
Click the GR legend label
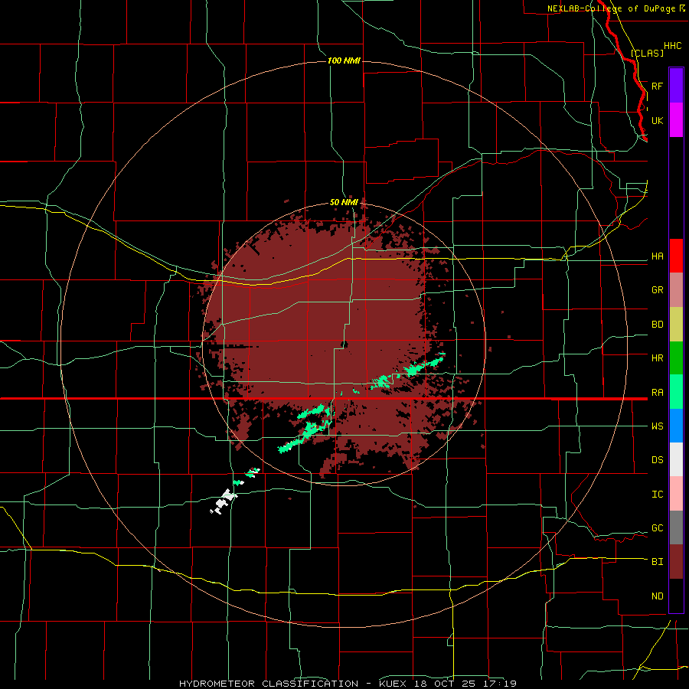[x=657, y=290]
